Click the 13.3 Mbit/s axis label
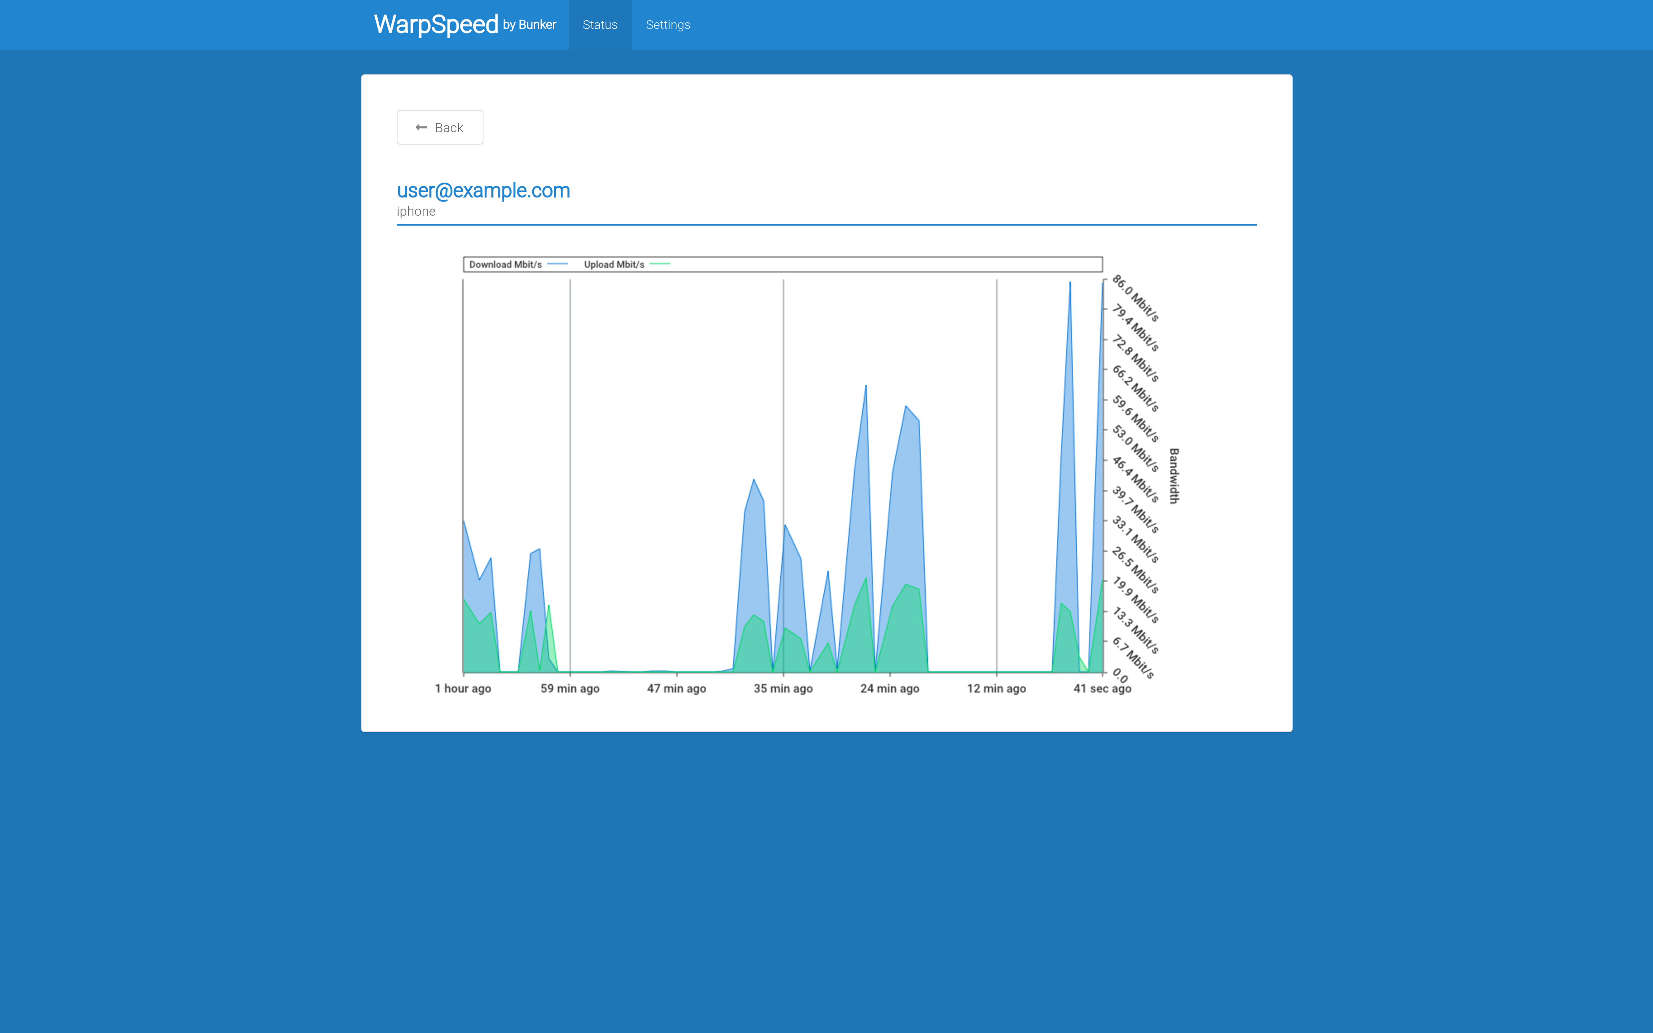 point(1135,630)
